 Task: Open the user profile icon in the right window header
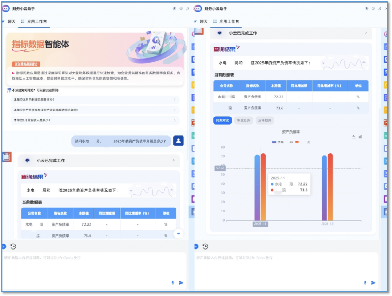click(x=367, y=8)
